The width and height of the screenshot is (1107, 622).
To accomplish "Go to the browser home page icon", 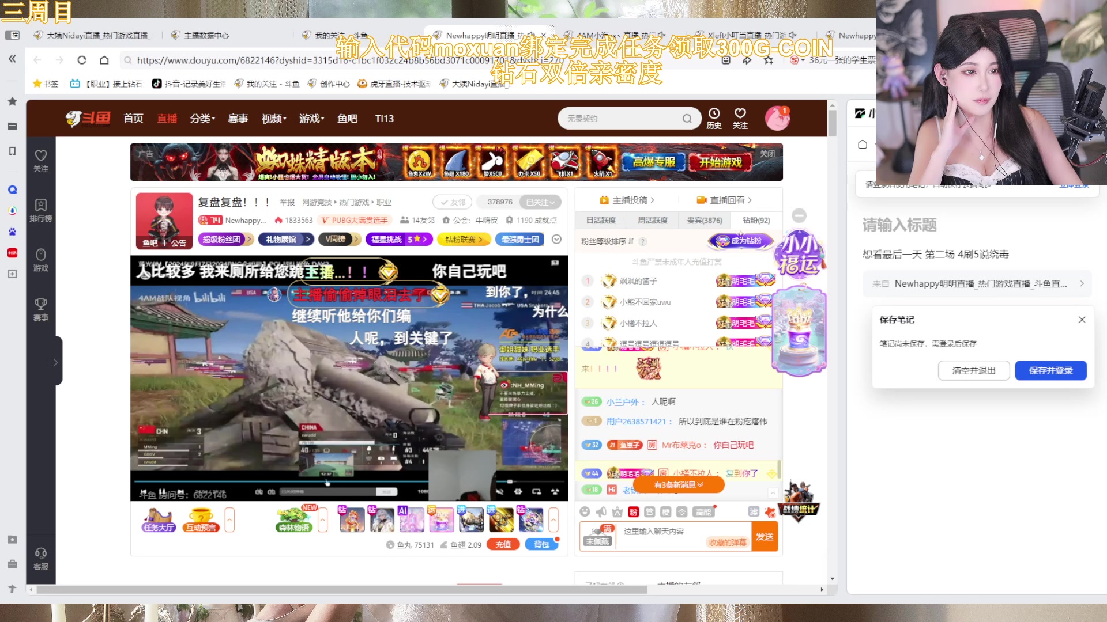I will click(x=104, y=60).
